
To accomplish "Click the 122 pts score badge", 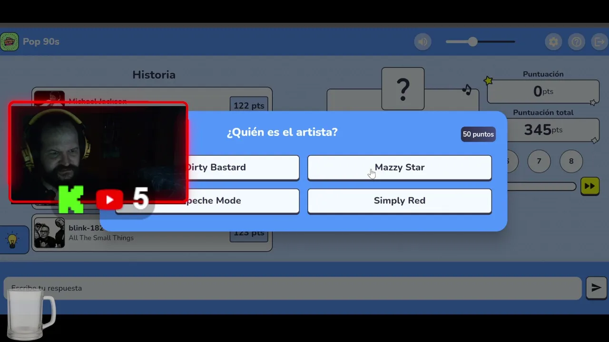I will [x=249, y=105].
